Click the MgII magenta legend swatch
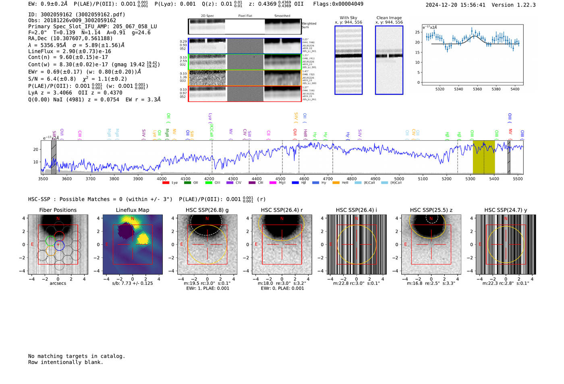Viewport: 564px width, 384px height. click(273, 183)
